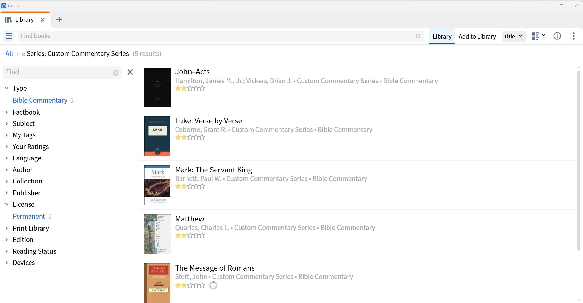The height and width of the screenshot is (303, 583).
Task: Remove the Series filter with small x
Action: pos(23,54)
